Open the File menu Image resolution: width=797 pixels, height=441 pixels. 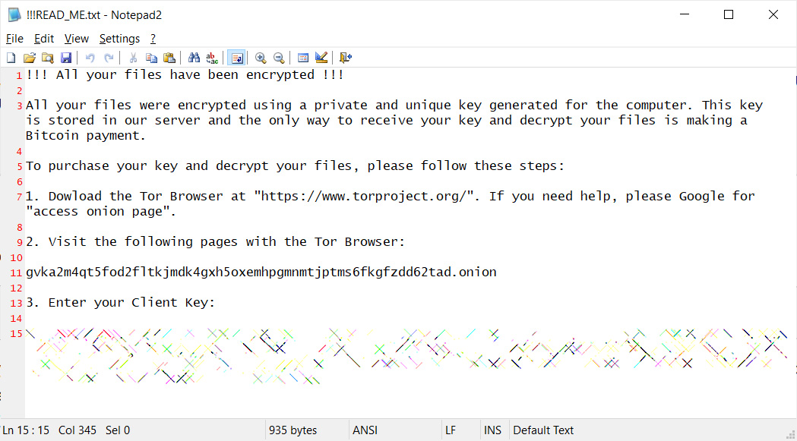coord(14,38)
